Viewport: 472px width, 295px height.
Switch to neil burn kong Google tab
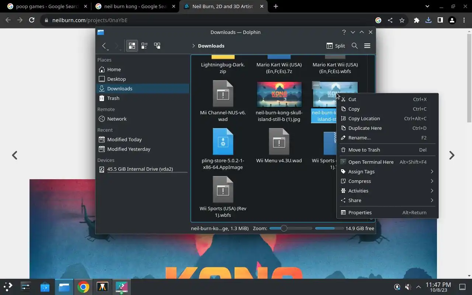point(135,6)
